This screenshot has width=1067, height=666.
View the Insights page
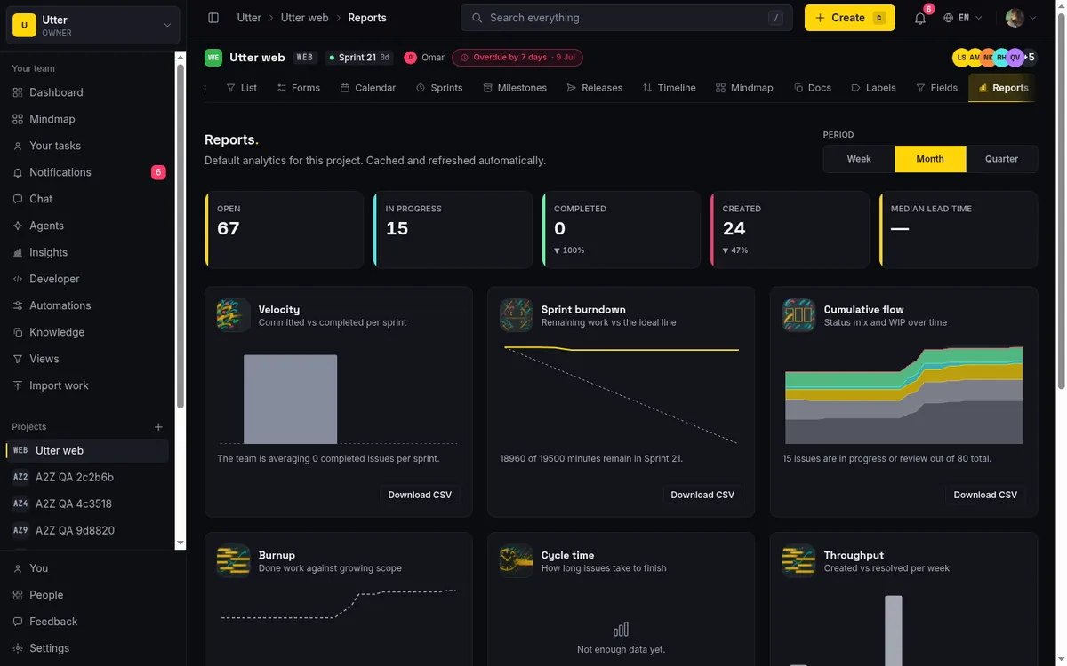[89, 252]
